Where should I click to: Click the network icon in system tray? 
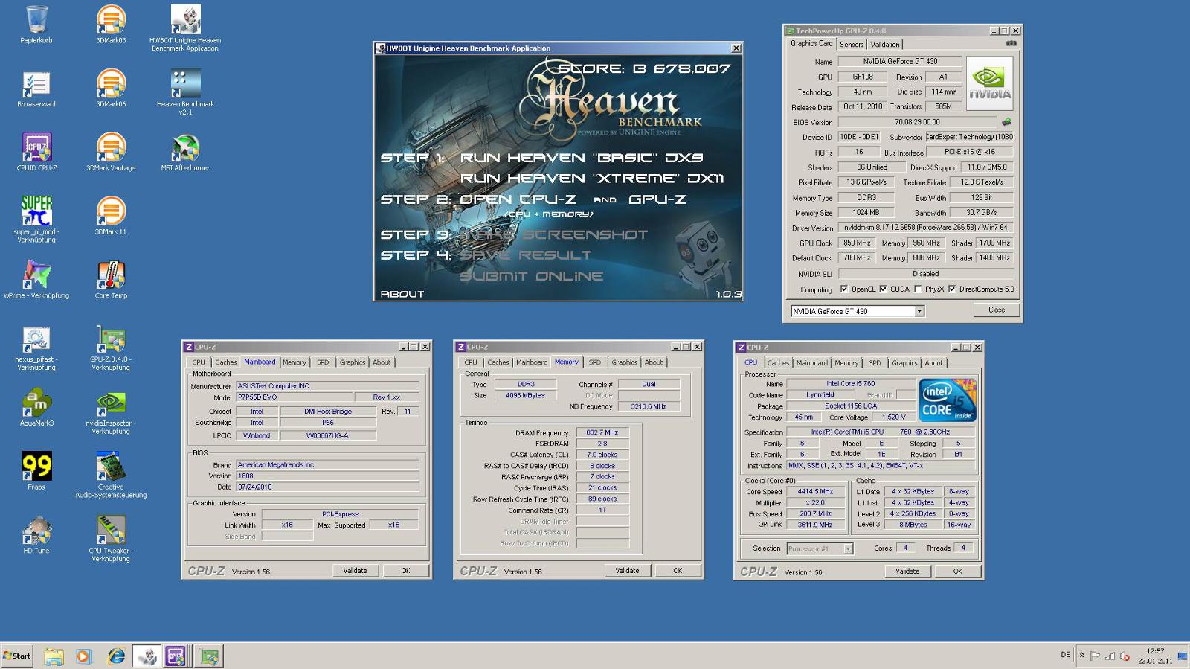coord(1110,656)
